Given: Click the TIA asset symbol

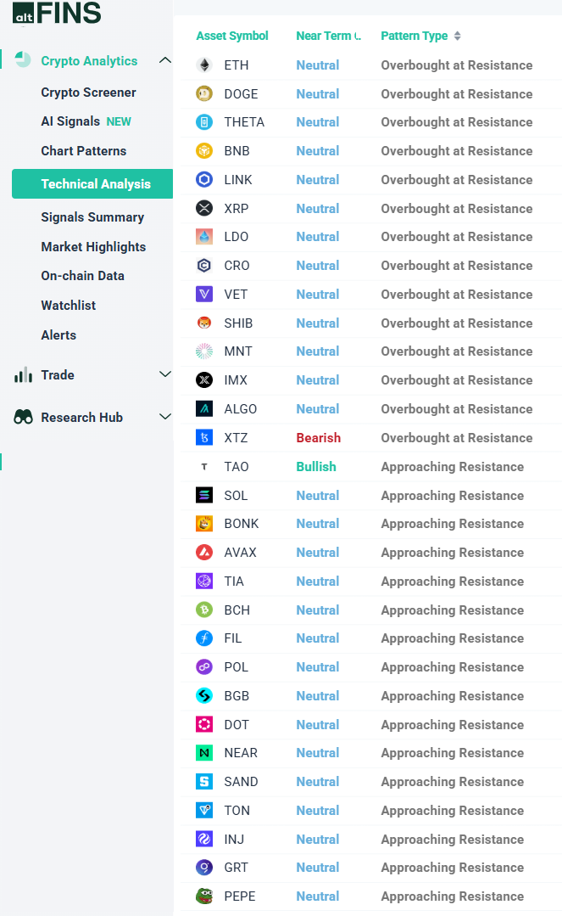Looking at the screenshot, I should pos(234,582).
